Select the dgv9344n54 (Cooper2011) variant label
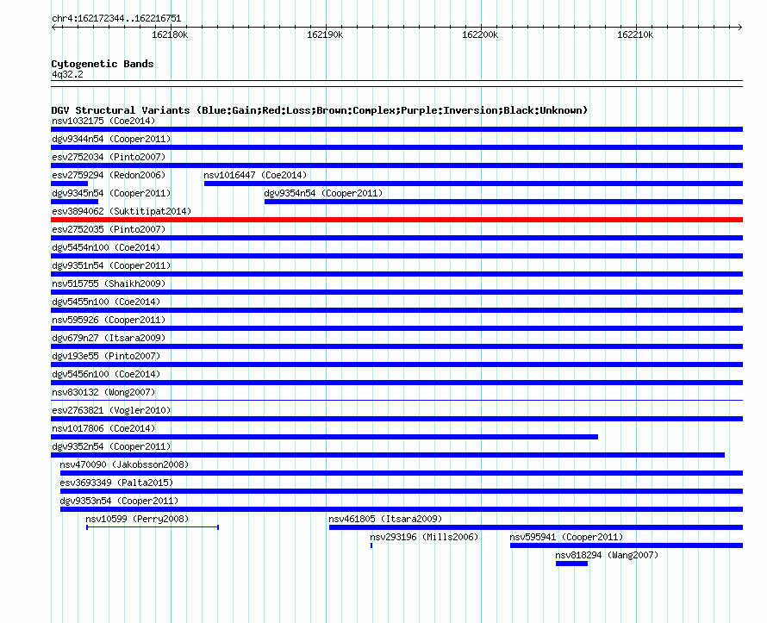Image resolution: width=767 pixels, height=623 pixels. (111, 139)
